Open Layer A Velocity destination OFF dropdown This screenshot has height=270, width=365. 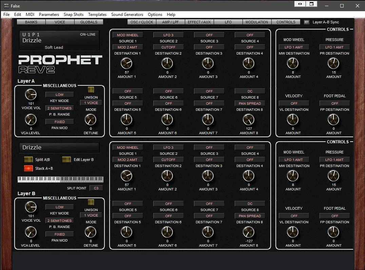294,103
